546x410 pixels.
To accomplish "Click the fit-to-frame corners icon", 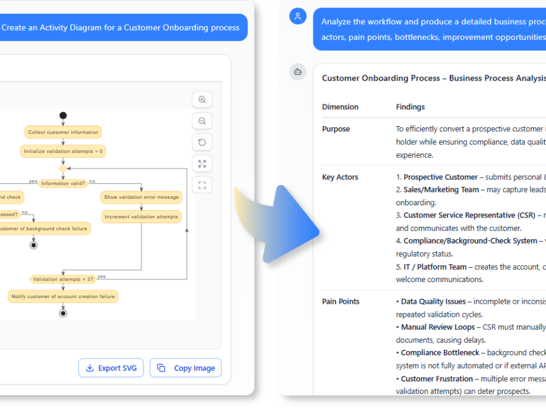I will [201, 184].
